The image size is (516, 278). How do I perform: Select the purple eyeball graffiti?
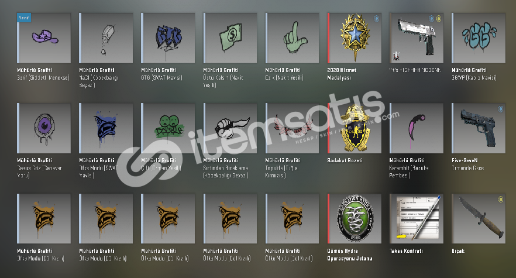tap(44, 128)
